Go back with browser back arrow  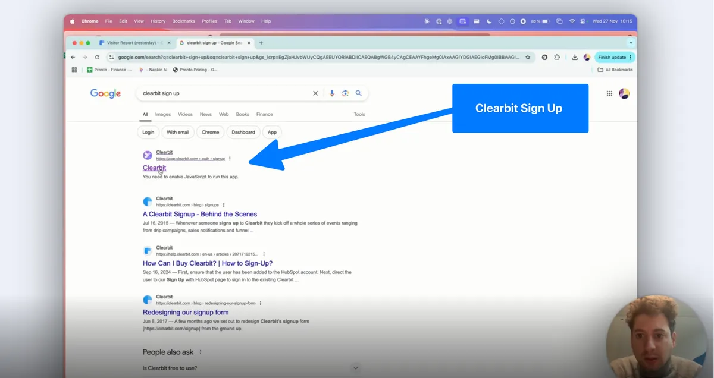point(73,57)
